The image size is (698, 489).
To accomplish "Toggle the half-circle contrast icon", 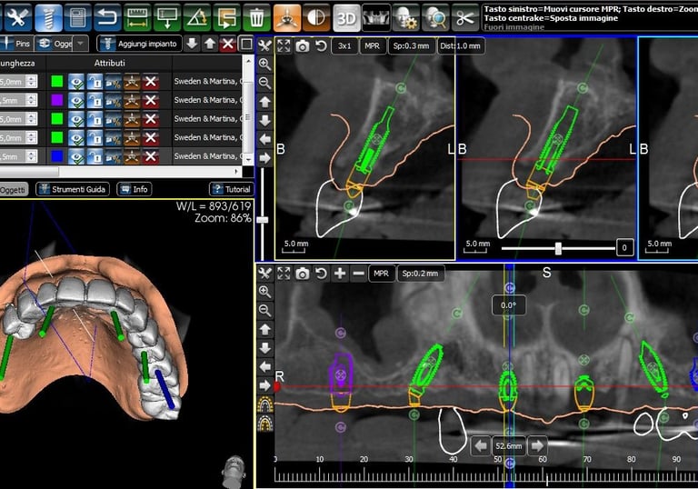I will click(316, 17).
